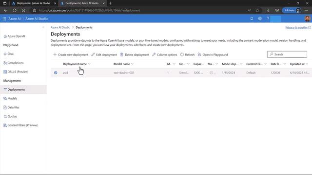Viewport: 312px width, 175px height.
Task: Open a new browser tab
Action: [x=111, y=3]
